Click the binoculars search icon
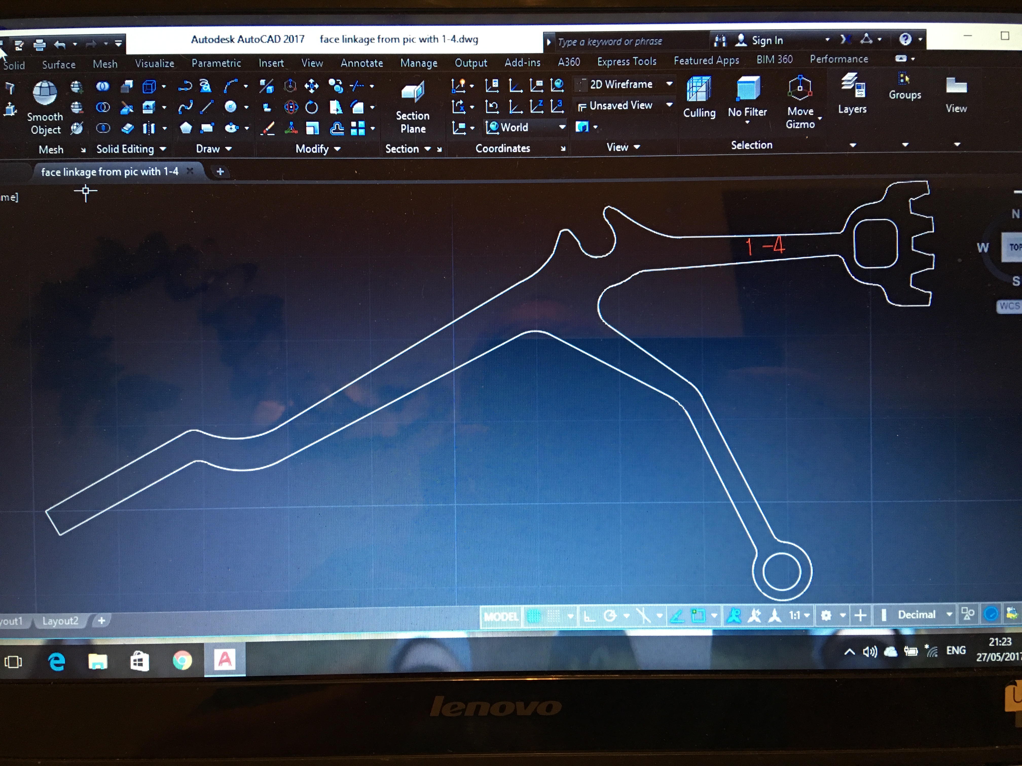1022x766 pixels. (x=720, y=41)
